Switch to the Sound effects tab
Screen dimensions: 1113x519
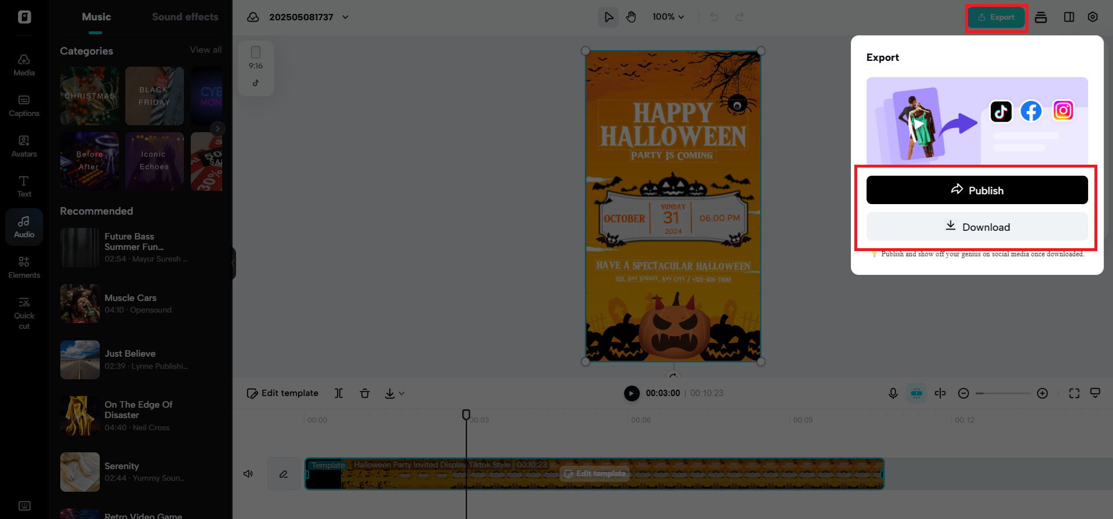tap(185, 17)
